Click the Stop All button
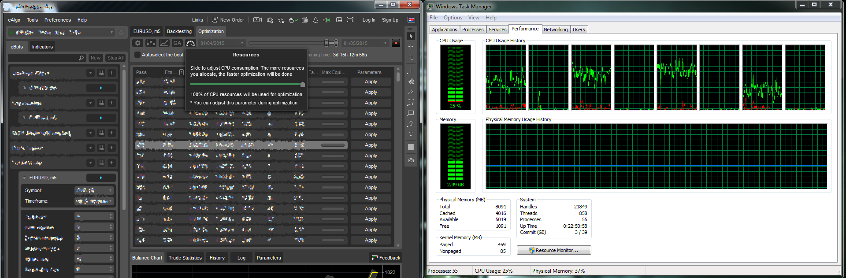This screenshot has height=278, width=846. click(115, 58)
